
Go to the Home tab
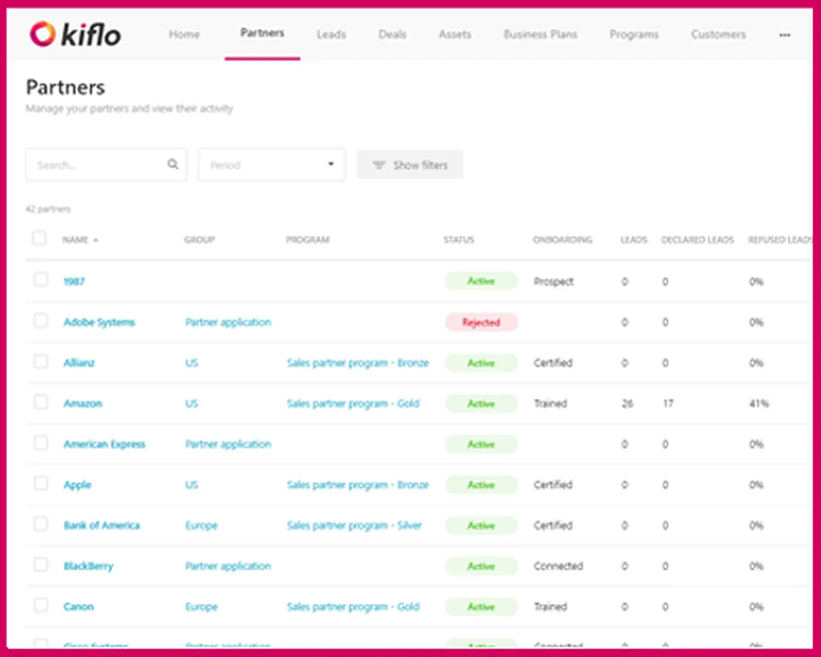[184, 34]
